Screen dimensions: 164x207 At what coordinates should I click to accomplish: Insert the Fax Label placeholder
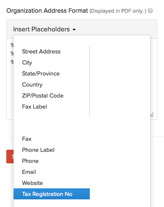coord(52,106)
